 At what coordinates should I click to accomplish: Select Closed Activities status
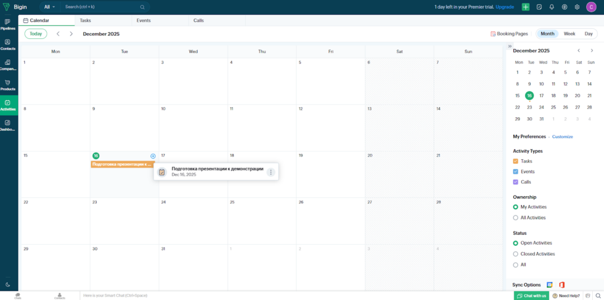516,254
